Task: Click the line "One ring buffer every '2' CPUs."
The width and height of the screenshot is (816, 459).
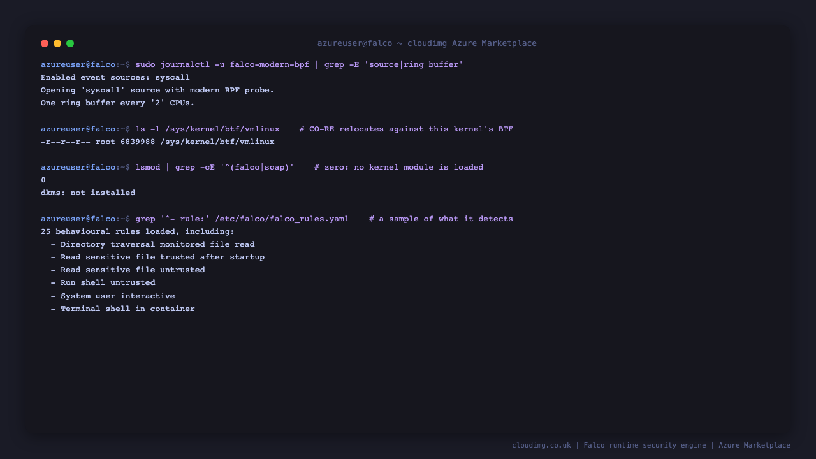Action: point(118,103)
